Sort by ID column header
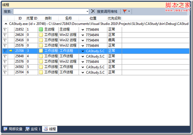This screenshot has height=135, width=193. [x=20, y=19]
